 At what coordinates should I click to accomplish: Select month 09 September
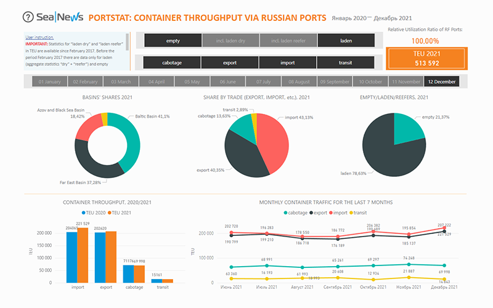(335, 81)
